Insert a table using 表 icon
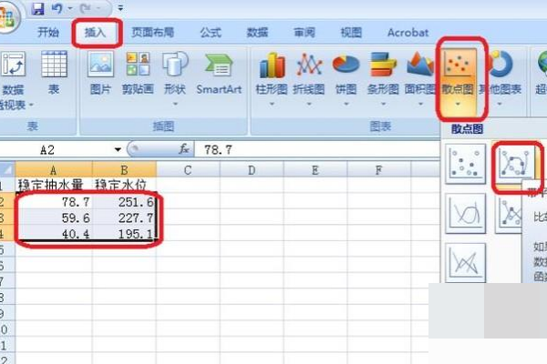The image size is (547, 364). point(54,64)
